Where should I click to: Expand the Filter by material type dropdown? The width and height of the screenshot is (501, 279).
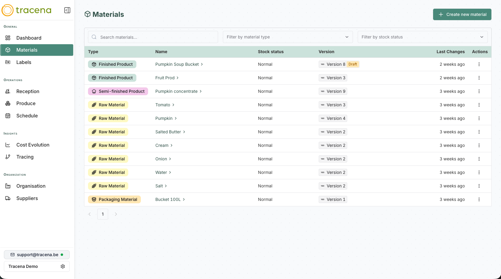287,37
